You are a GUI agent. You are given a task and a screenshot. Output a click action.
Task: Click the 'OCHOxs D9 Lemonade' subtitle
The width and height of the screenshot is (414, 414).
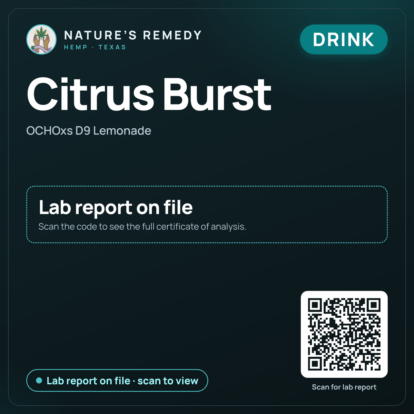coord(89,131)
